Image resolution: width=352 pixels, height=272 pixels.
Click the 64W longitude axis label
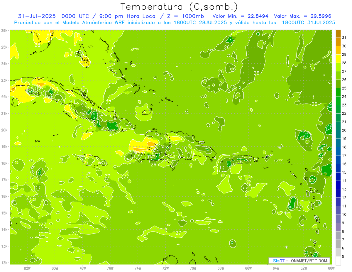click(276, 268)
